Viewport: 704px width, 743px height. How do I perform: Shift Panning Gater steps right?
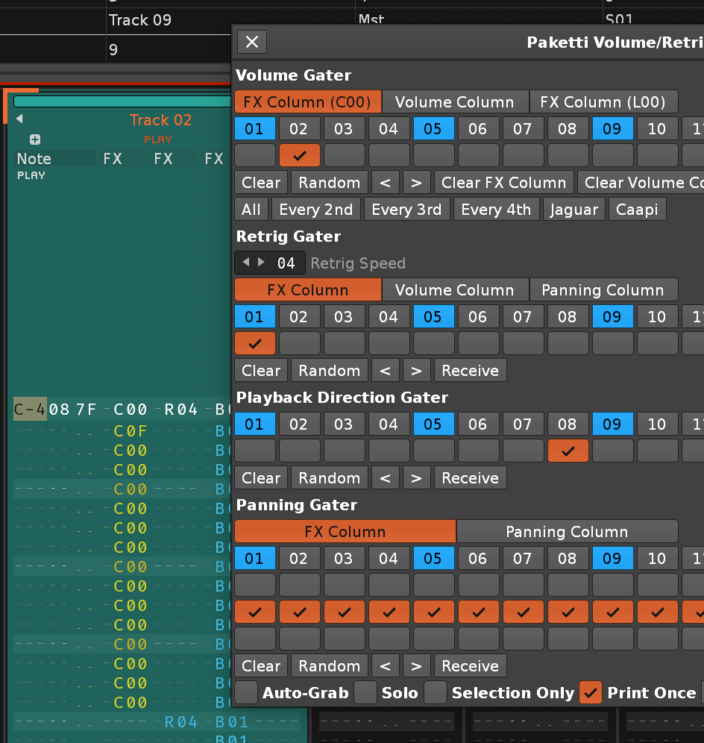coord(416,666)
